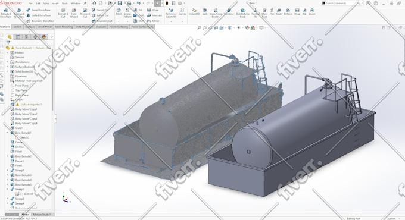
Task: Switch to the Power Surfacing tab
Action: coord(119,27)
